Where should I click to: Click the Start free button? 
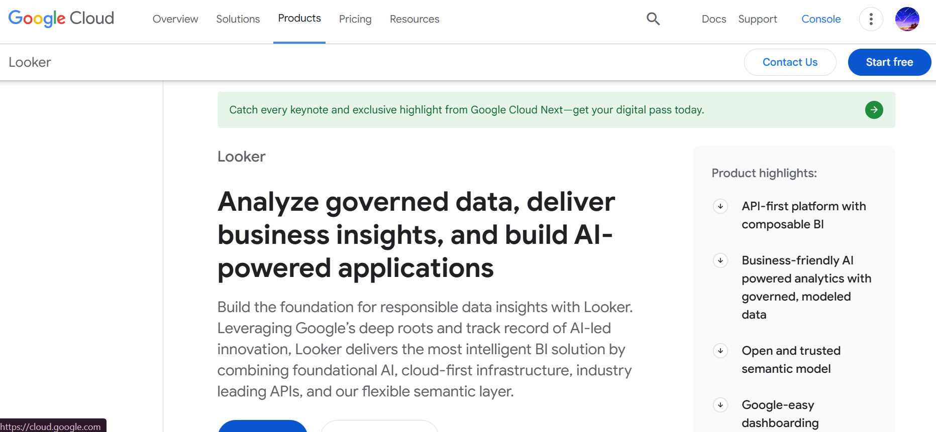click(x=890, y=62)
